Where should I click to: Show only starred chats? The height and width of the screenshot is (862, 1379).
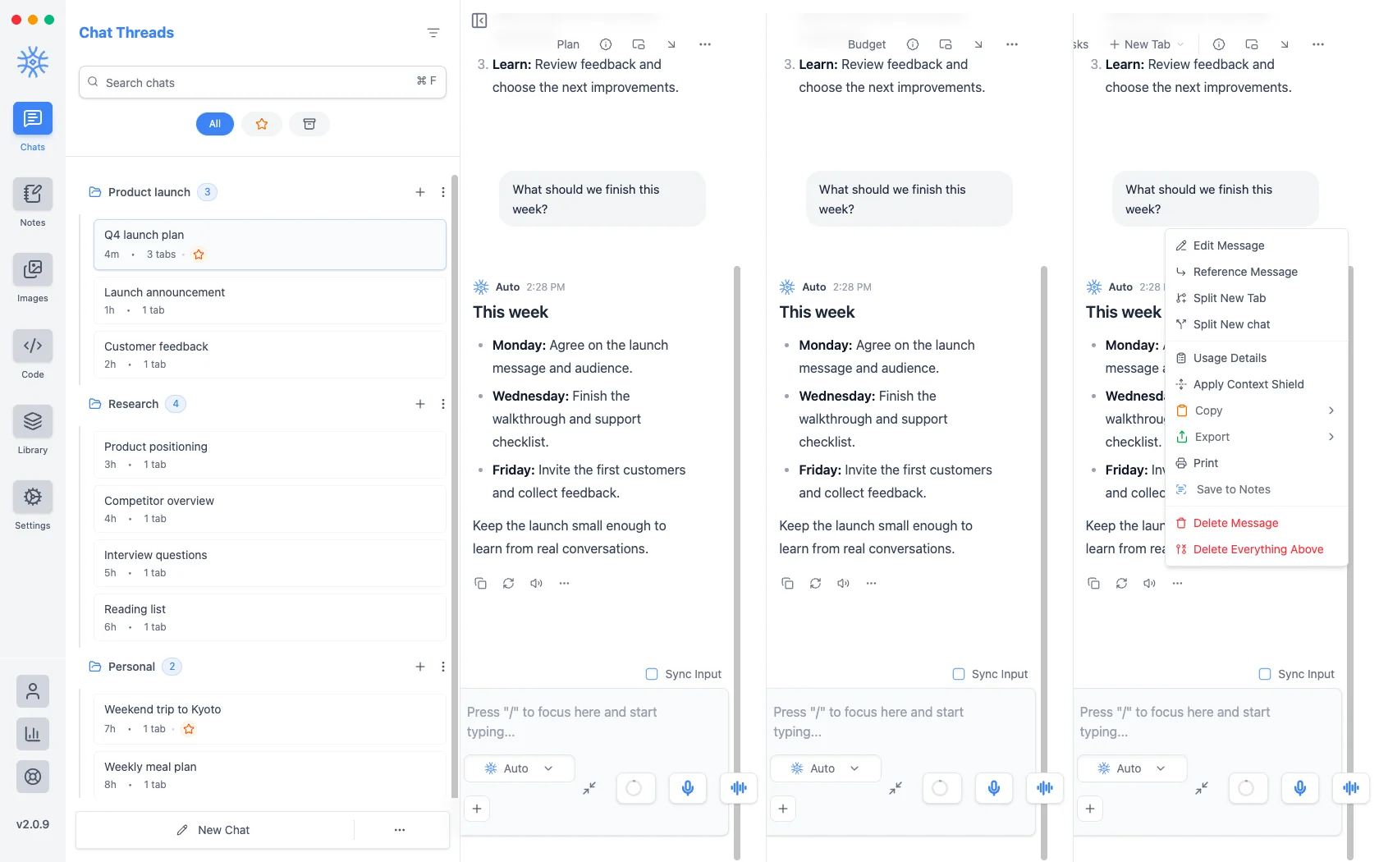click(x=262, y=124)
